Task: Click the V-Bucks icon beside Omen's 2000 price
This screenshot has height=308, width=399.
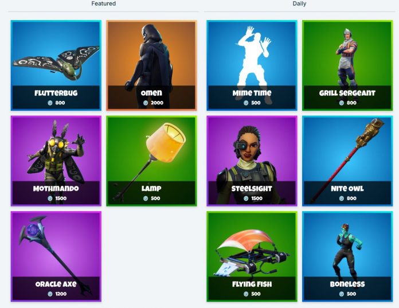Action: 146,103
